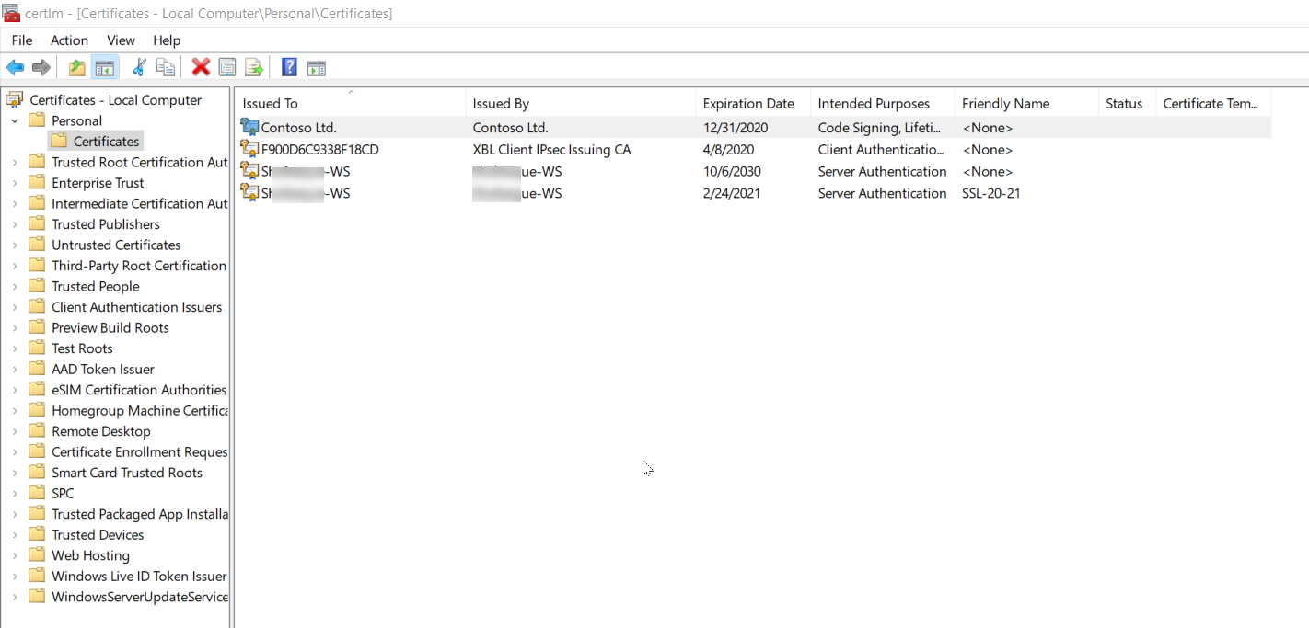This screenshot has width=1309, height=628.
Task: Click the SPC folder icon
Action: 37,493
